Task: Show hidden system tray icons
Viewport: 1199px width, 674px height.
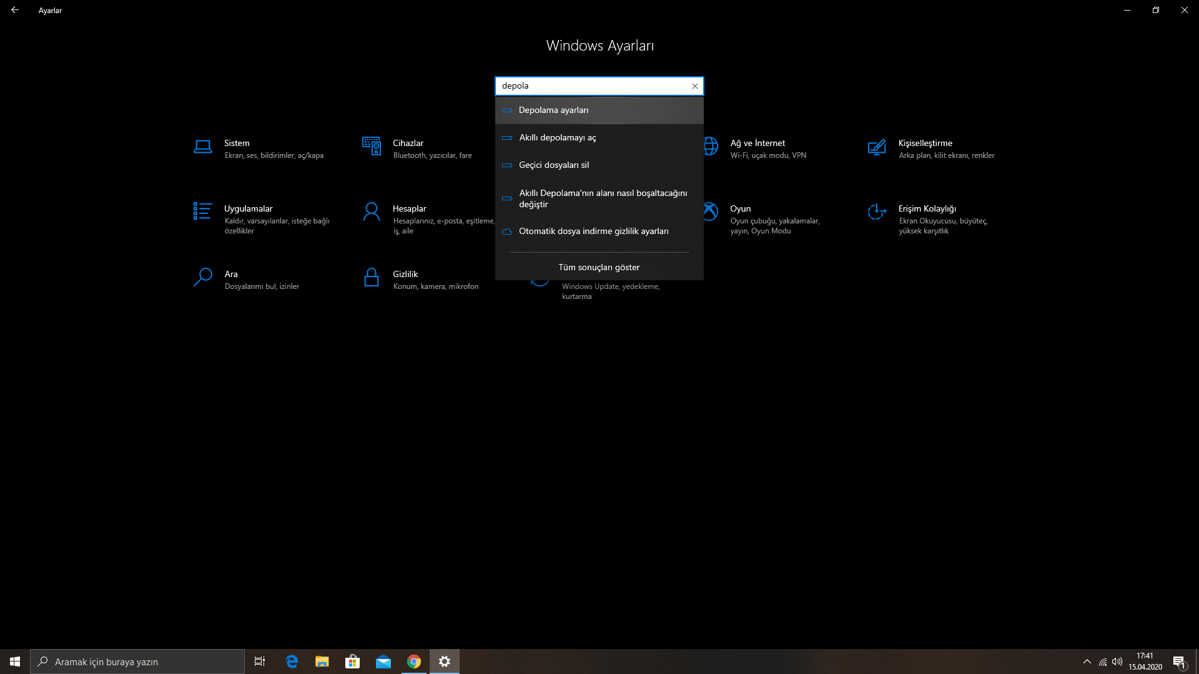Action: tap(1087, 662)
